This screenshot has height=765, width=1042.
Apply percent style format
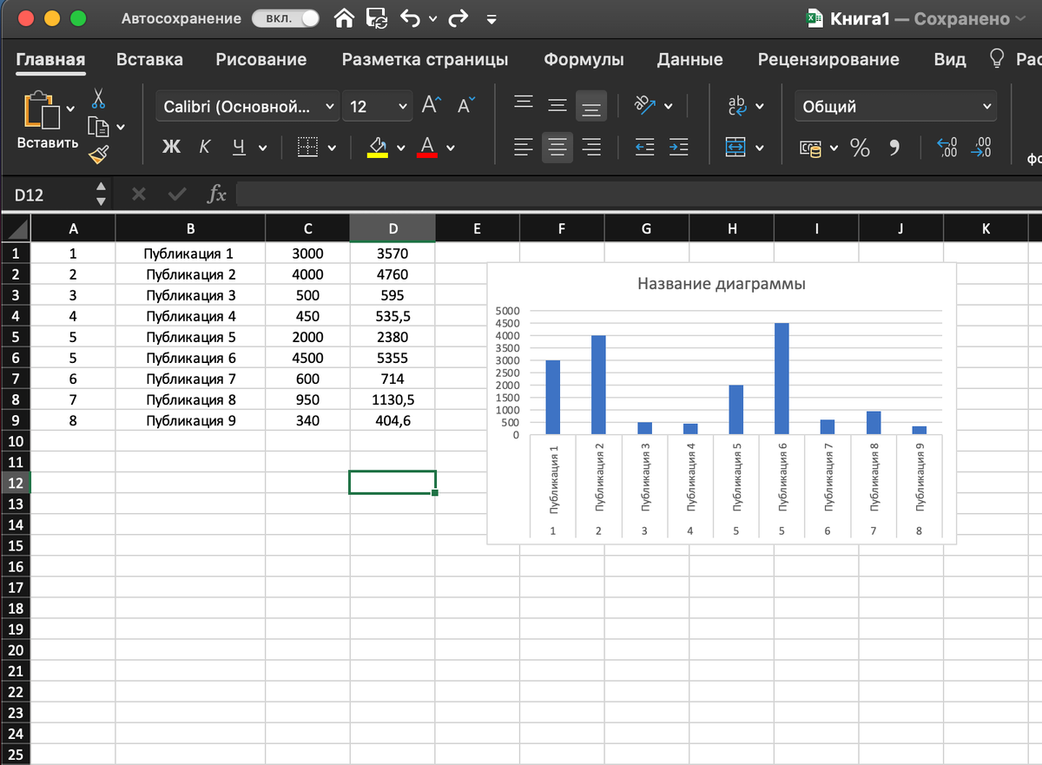coord(860,148)
